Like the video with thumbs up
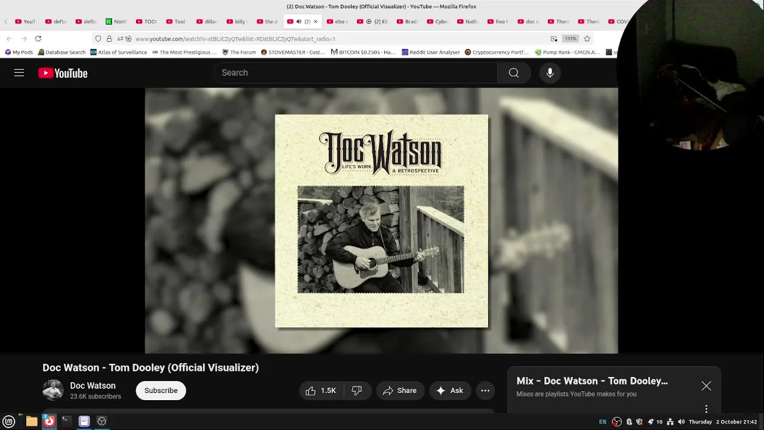The image size is (764, 430). coord(321,391)
